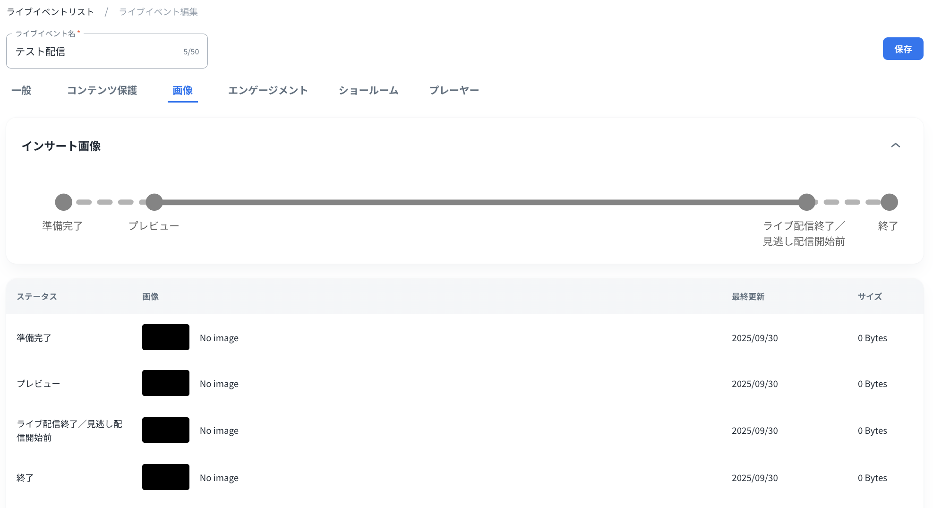Select the 終了 timeline marker dot
Screen dimensions: 933x508
click(x=889, y=202)
